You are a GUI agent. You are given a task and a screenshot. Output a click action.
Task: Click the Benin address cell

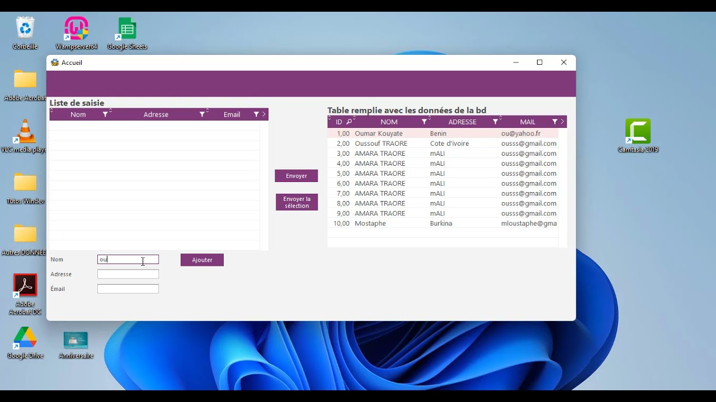coord(438,133)
